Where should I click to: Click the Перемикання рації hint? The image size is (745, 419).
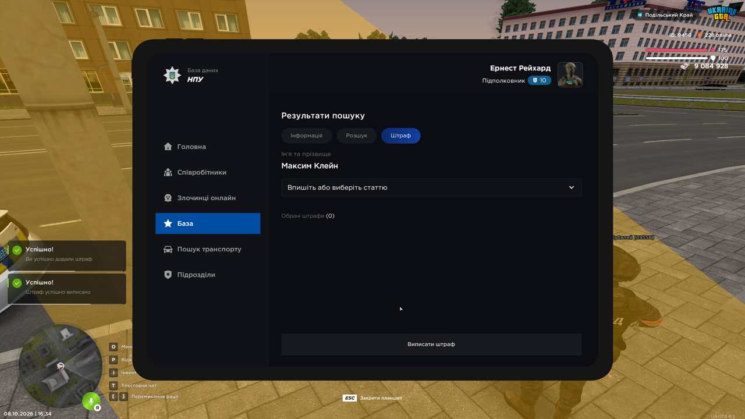pyautogui.click(x=144, y=396)
